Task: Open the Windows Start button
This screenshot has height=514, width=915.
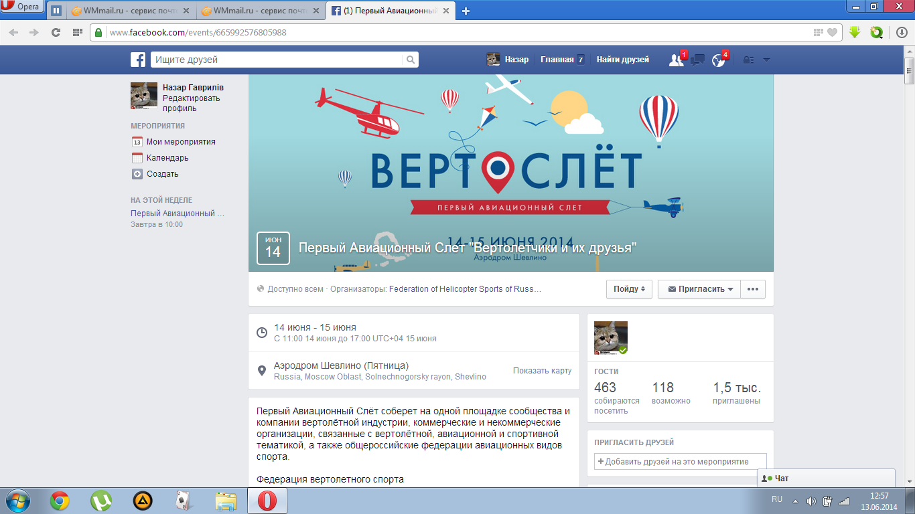Action: tap(17, 501)
